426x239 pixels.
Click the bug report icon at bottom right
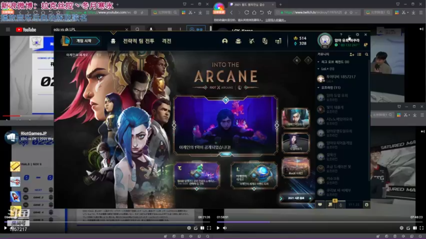click(366, 204)
